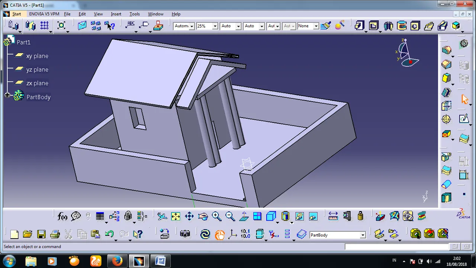
Task: Open the Edit menu
Action: tap(82, 14)
